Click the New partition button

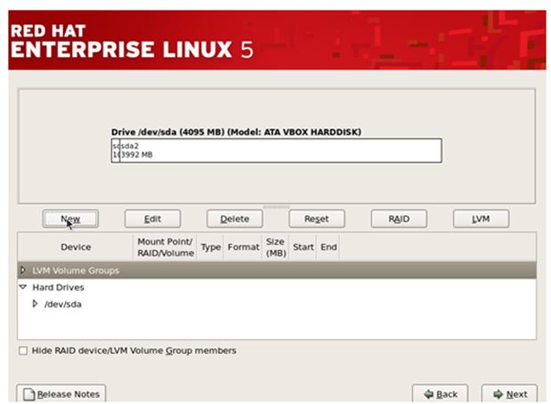coord(70,219)
